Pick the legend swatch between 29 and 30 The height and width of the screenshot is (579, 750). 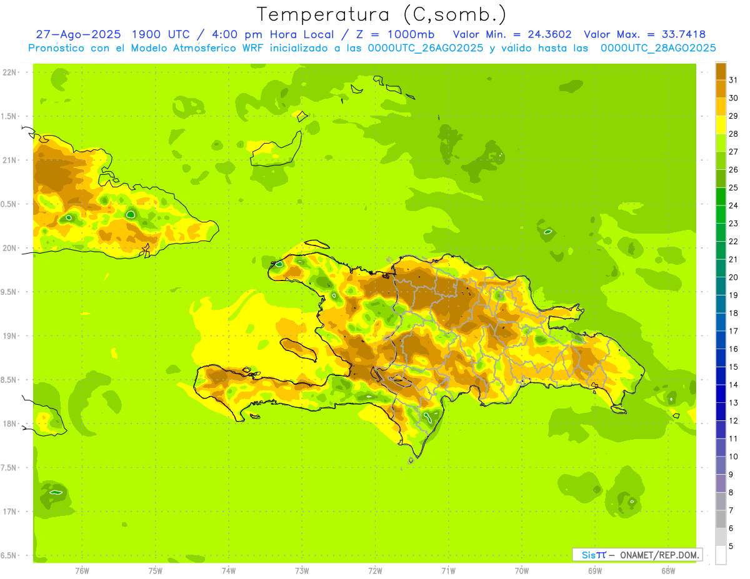point(721,107)
